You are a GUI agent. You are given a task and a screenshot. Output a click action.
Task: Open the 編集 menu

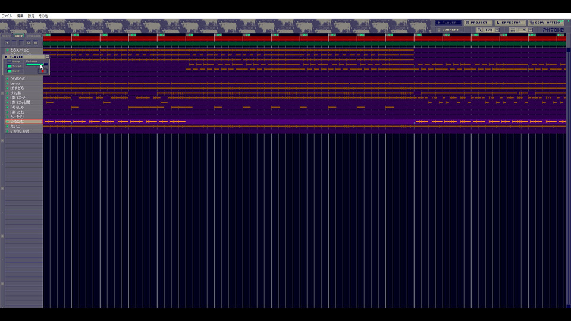[x=20, y=16]
